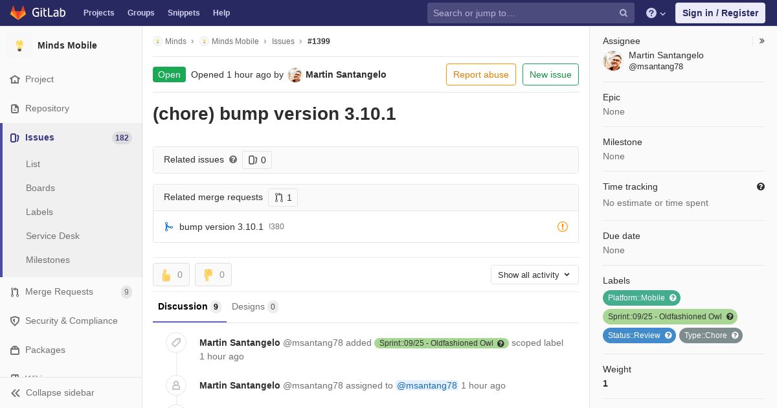Viewport: 777px width, 408px height.
Task: Click the GitLab fox logo
Action: (x=18, y=12)
